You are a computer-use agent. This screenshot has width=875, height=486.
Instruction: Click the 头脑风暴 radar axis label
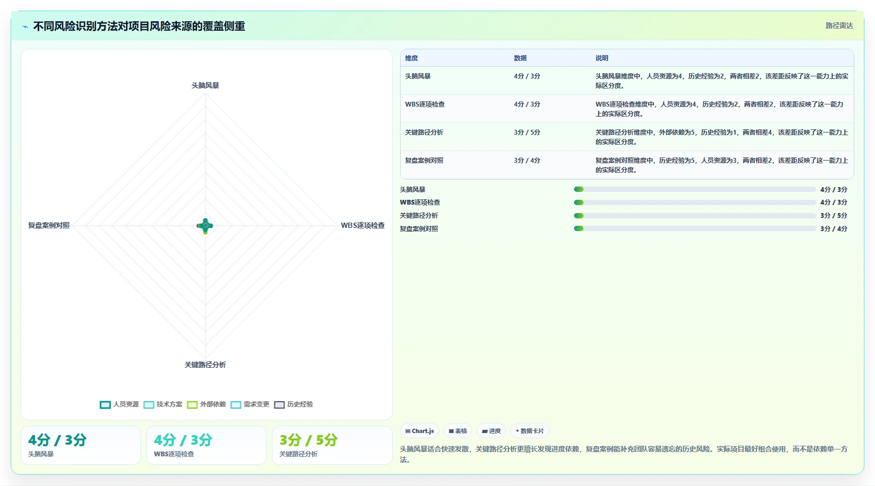(x=205, y=85)
